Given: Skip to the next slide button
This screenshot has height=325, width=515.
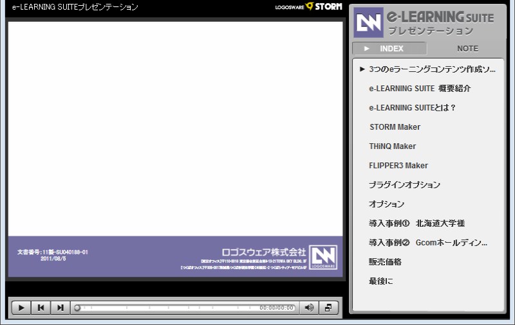Looking at the screenshot, I should coord(60,308).
